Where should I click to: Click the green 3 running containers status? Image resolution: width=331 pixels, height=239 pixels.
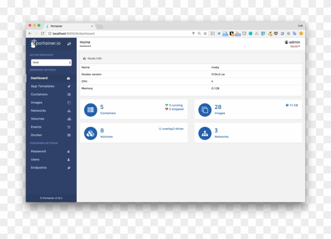(174, 105)
